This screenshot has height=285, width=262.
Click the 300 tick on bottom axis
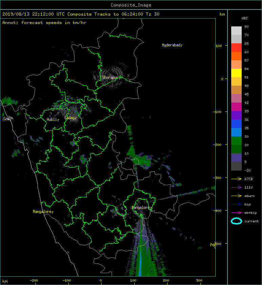[199, 281]
